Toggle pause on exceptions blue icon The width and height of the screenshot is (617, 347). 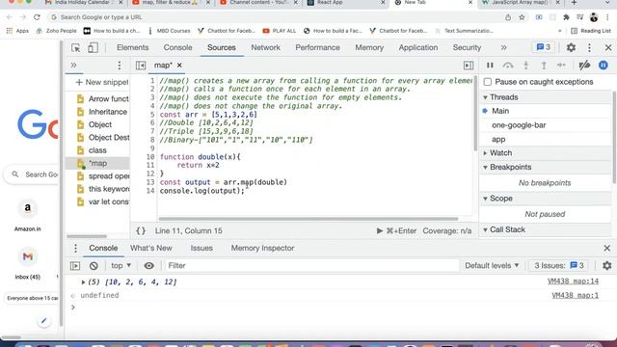[x=604, y=66]
